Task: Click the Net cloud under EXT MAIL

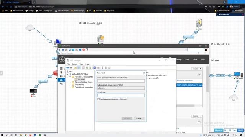Action: tap(234, 97)
